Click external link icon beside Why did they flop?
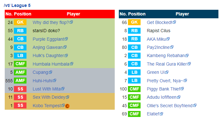This screenshot has width=220, height=122. (x=71, y=22)
